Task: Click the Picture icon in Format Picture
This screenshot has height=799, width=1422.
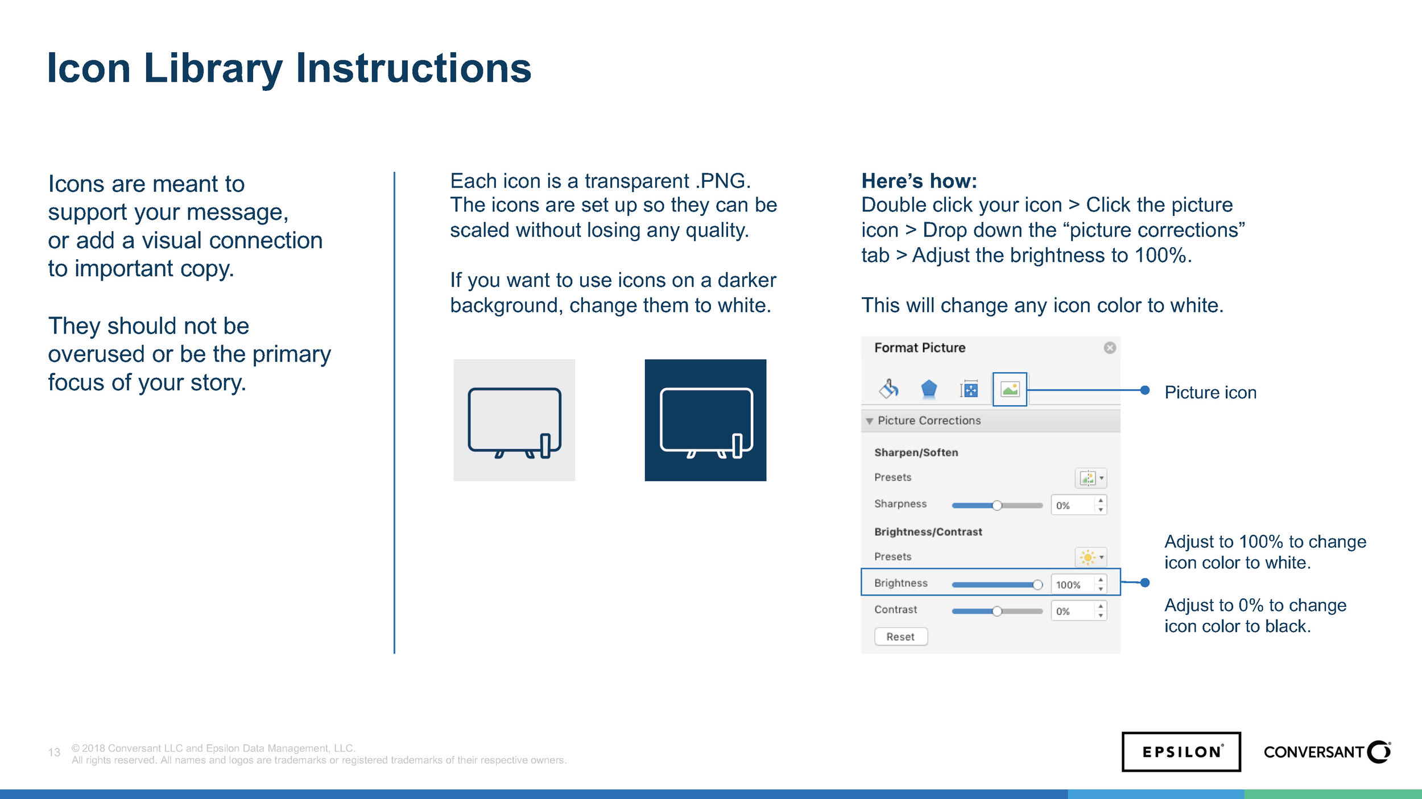Action: coord(1010,388)
